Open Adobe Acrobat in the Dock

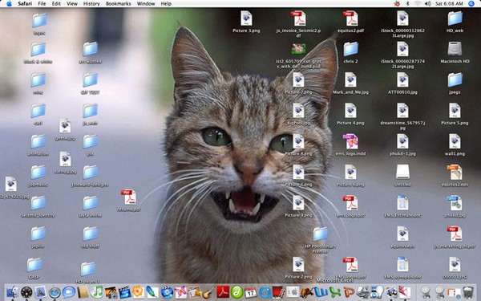223,292
